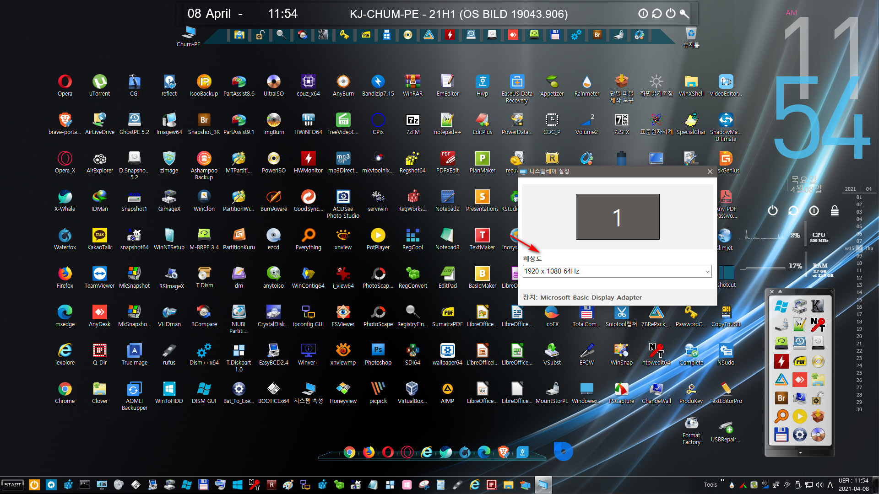
Task: Click Chrome in the bottom dock
Action: 349,452
